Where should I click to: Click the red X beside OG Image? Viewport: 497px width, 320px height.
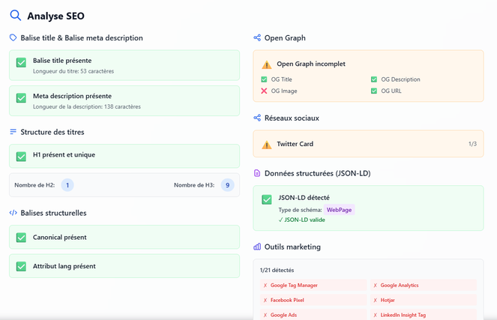[x=264, y=91]
